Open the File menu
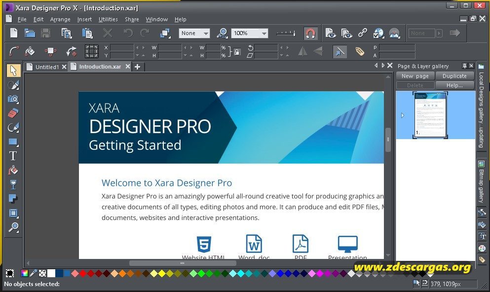The height and width of the screenshot is (292, 490). 22,19
